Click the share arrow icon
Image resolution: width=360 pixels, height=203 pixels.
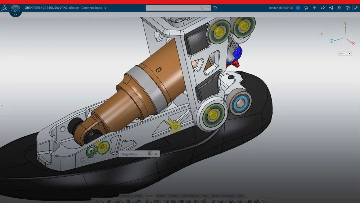click(x=323, y=8)
